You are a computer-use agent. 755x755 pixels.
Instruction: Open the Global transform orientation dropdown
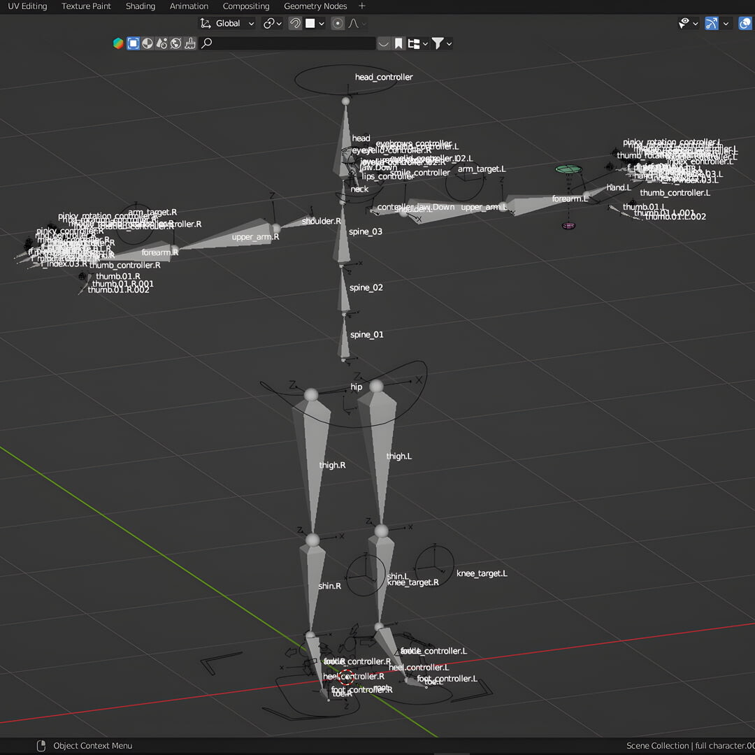coord(228,23)
